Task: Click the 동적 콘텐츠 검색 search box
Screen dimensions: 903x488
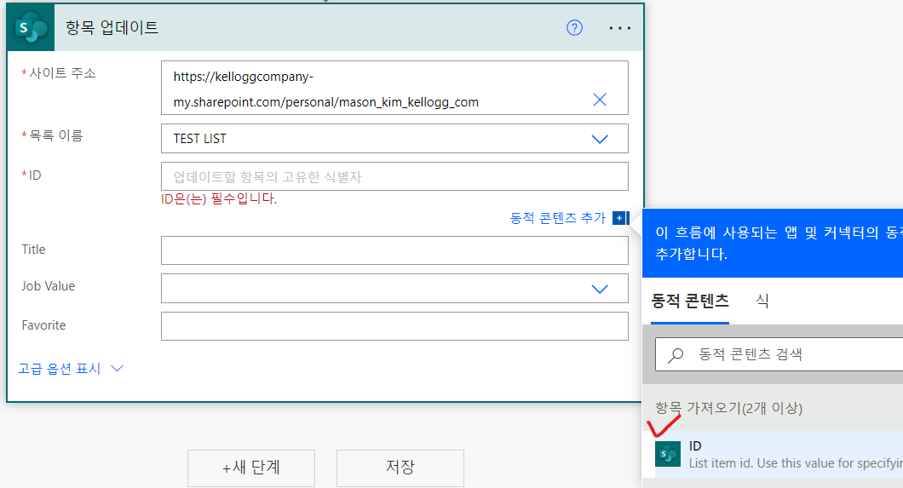Action: (x=779, y=354)
